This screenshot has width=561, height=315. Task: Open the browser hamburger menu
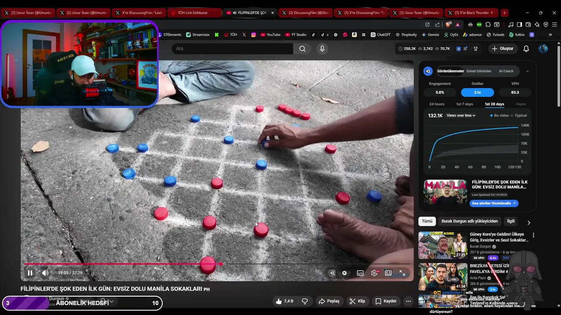pos(554,24)
